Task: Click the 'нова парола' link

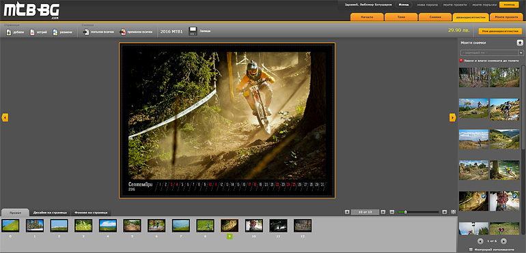Action: [x=427, y=5]
